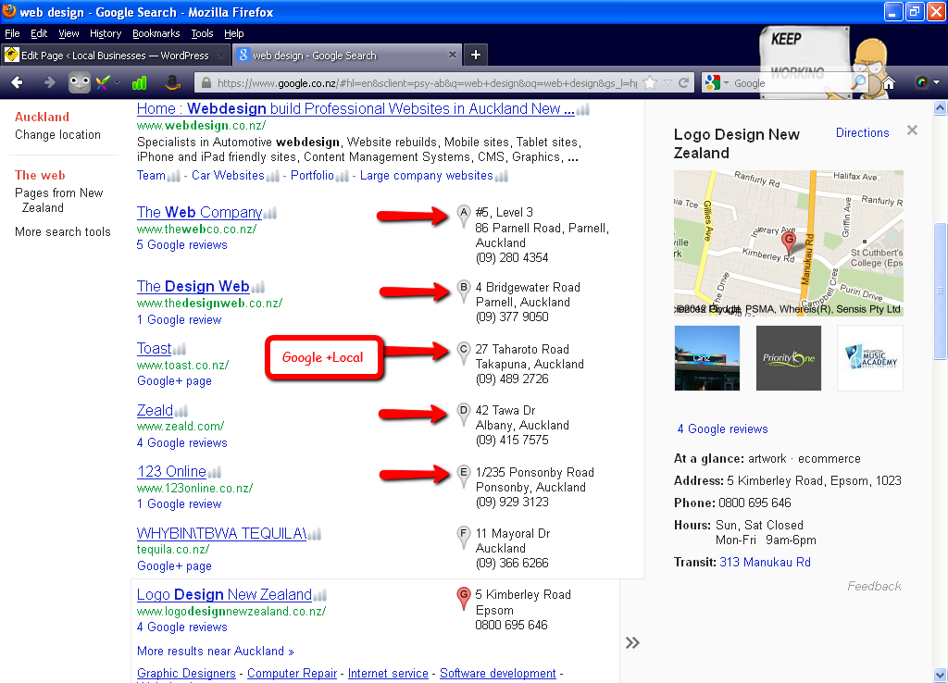Open the storefront photo thumbnail
948x683 pixels.
click(x=706, y=358)
